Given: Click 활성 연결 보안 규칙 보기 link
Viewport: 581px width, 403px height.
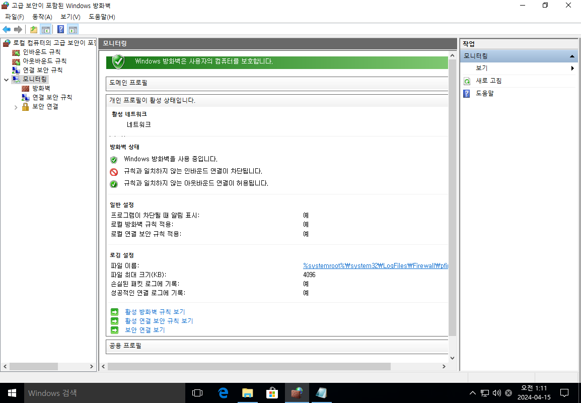Looking at the screenshot, I should [159, 321].
